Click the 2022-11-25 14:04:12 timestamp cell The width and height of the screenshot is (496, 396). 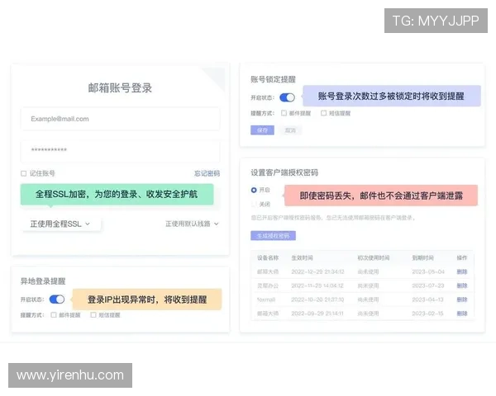coord(317,285)
